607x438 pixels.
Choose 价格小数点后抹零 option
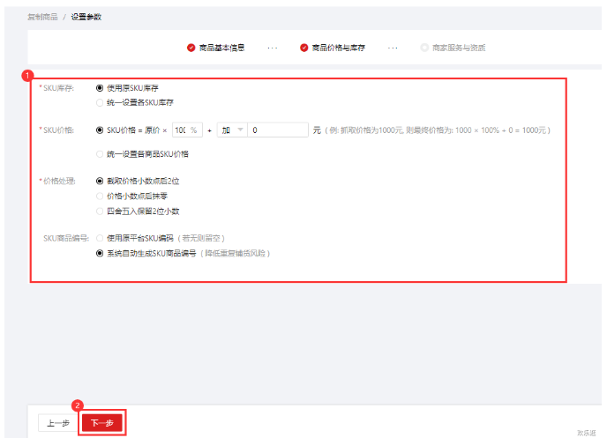click(100, 197)
